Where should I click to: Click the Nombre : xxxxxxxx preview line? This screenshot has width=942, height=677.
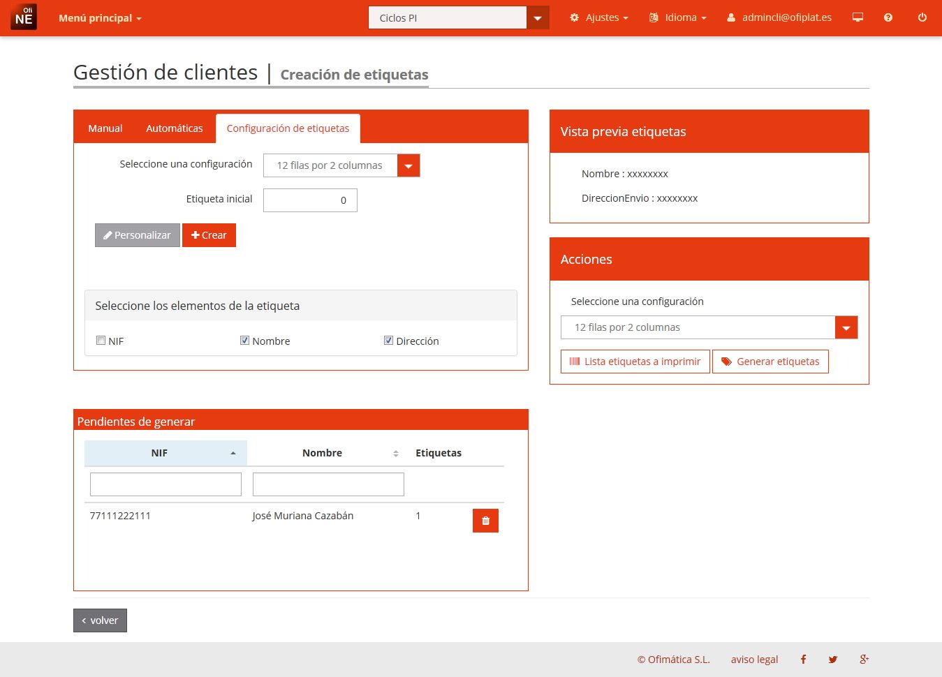click(625, 174)
